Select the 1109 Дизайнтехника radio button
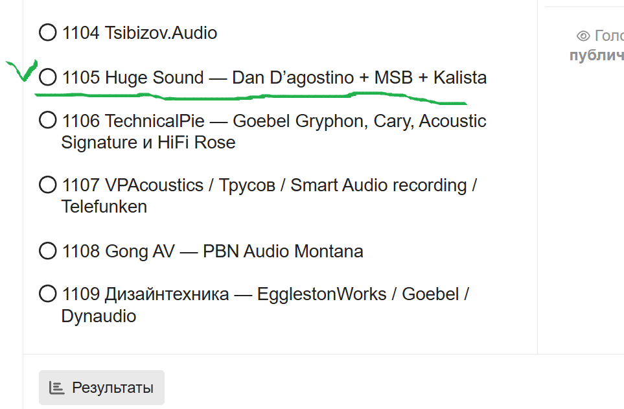 click(47, 294)
